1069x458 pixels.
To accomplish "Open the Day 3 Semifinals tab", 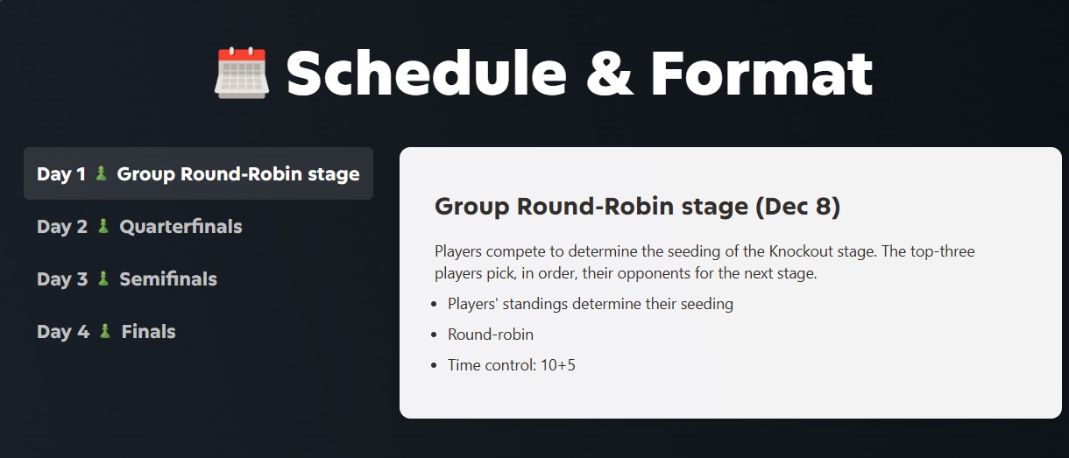I will tap(127, 278).
